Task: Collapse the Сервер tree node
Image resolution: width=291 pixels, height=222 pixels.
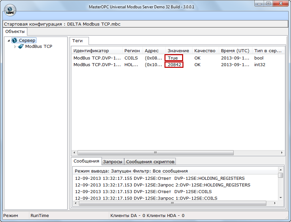Action: coord(9,41)
